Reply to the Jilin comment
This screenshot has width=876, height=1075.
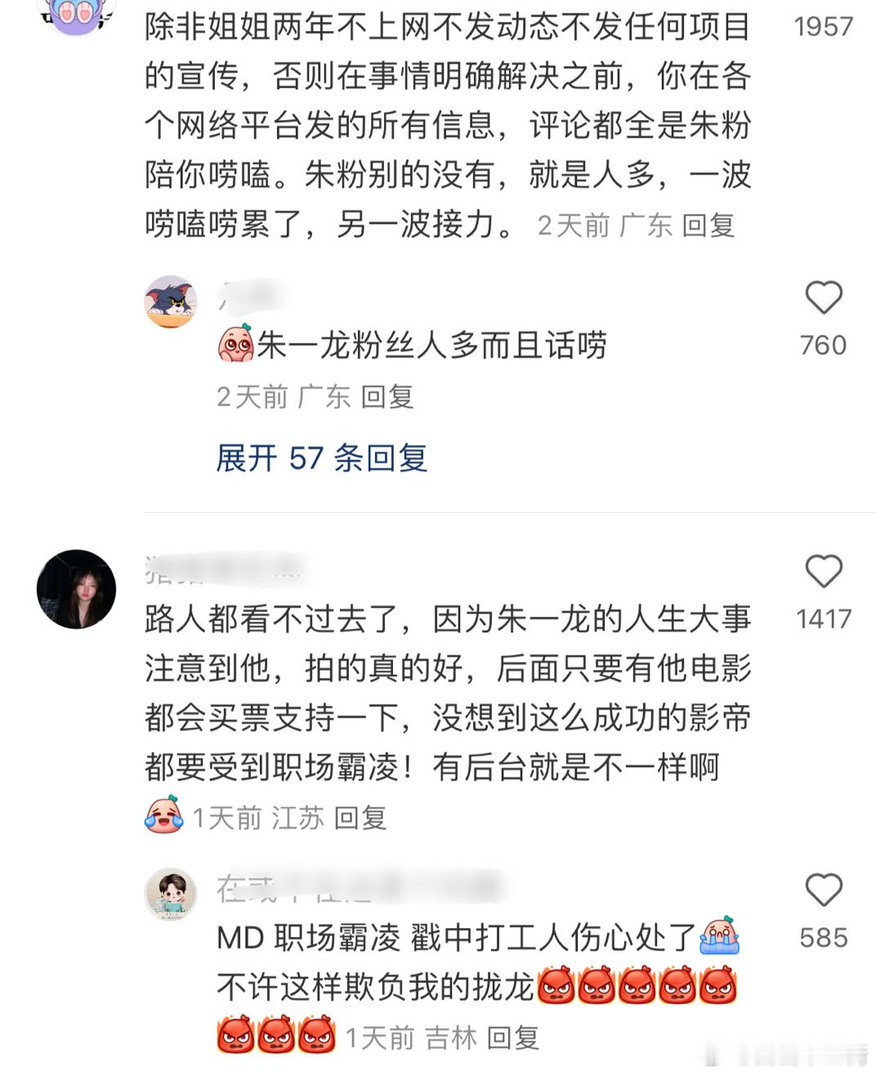pos(513,1038)
